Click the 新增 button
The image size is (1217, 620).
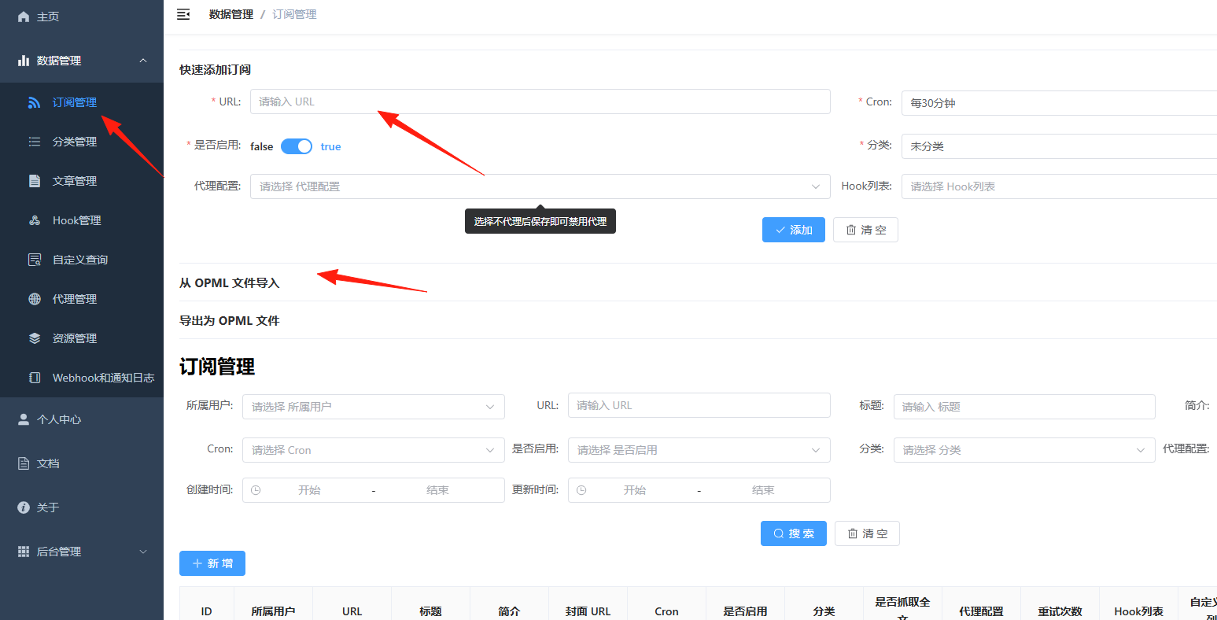click(212, 563)
